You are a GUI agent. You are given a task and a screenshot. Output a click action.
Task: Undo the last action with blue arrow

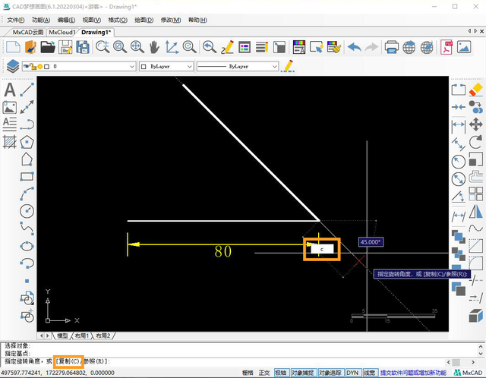(x=355, y=47)
